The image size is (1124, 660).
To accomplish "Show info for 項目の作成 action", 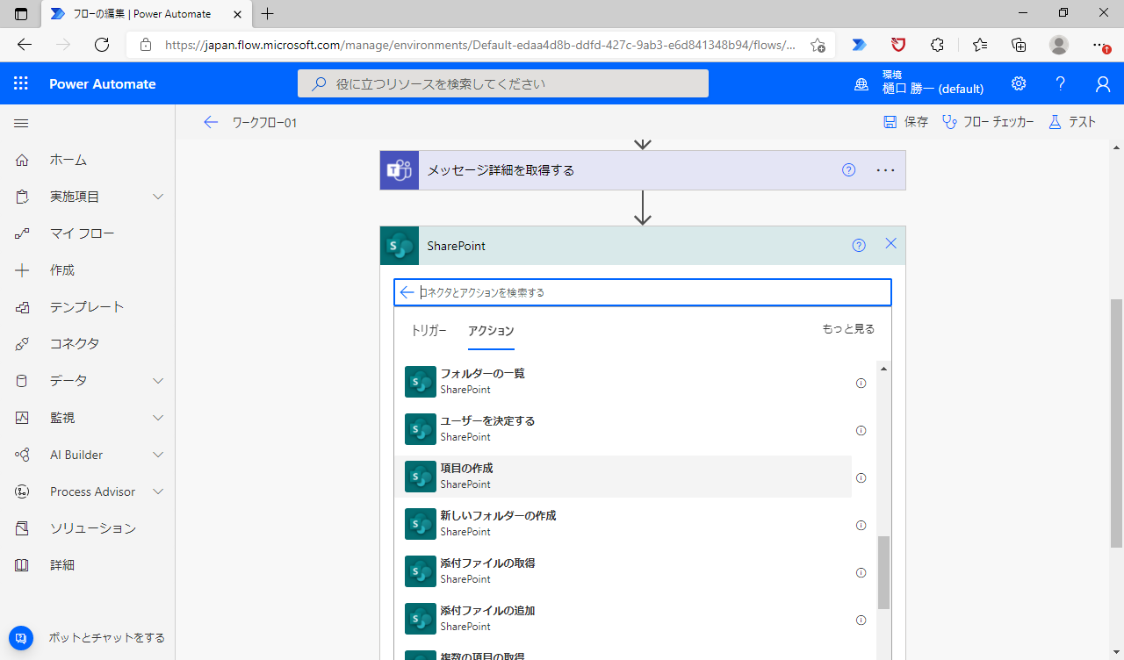I will pyautogui.click(x=861, y=477).
